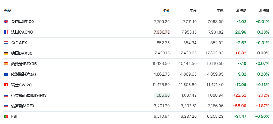Open the 德国DAX30 index link

pos(22,53)
